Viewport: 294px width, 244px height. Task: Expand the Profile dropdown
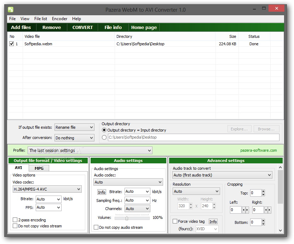click(90, 150)
